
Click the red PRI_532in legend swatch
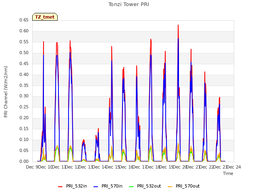60,187
